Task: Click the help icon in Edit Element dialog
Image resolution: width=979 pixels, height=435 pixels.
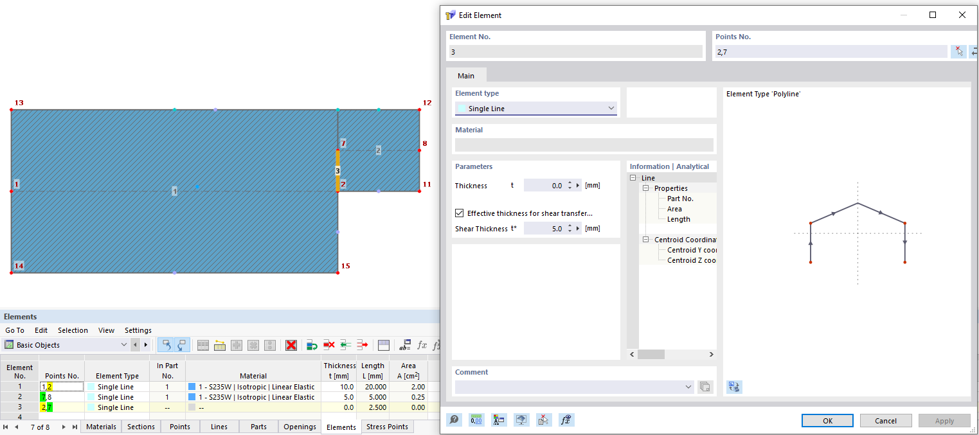Action: coord(454,420)
